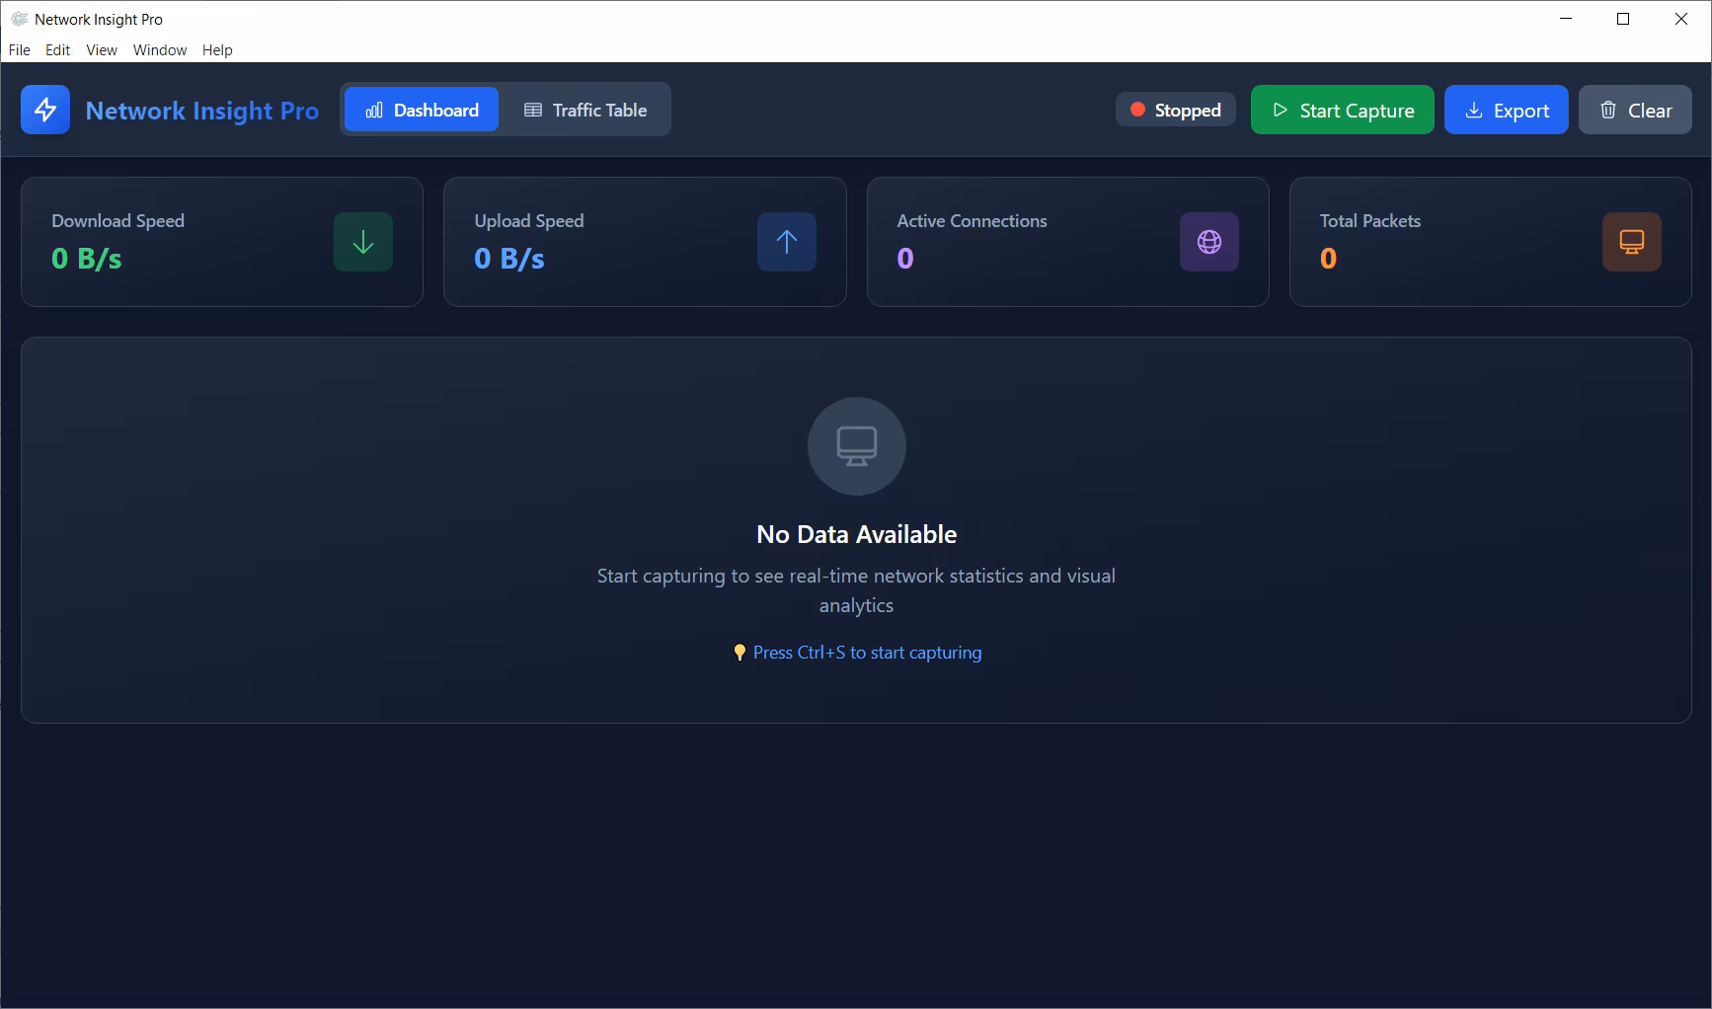
Task: Click the large monitor icon above No Data Available
Action: [856, 446]
